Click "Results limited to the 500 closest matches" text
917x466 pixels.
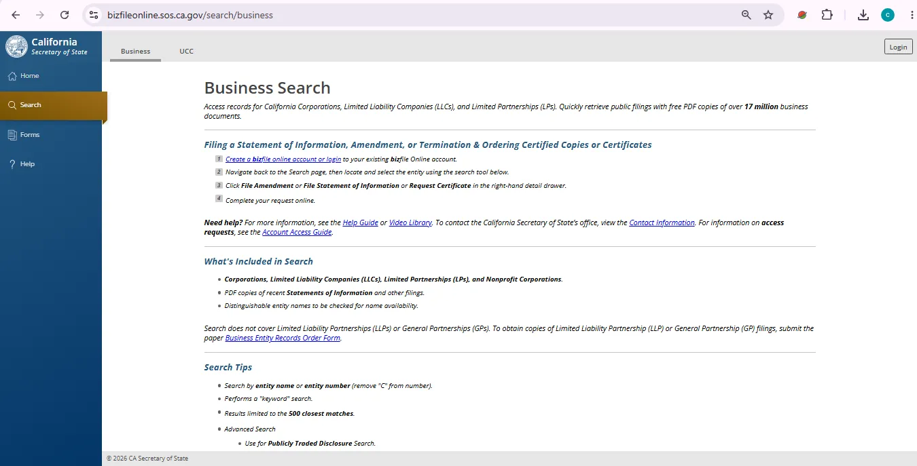click(289, 413)
